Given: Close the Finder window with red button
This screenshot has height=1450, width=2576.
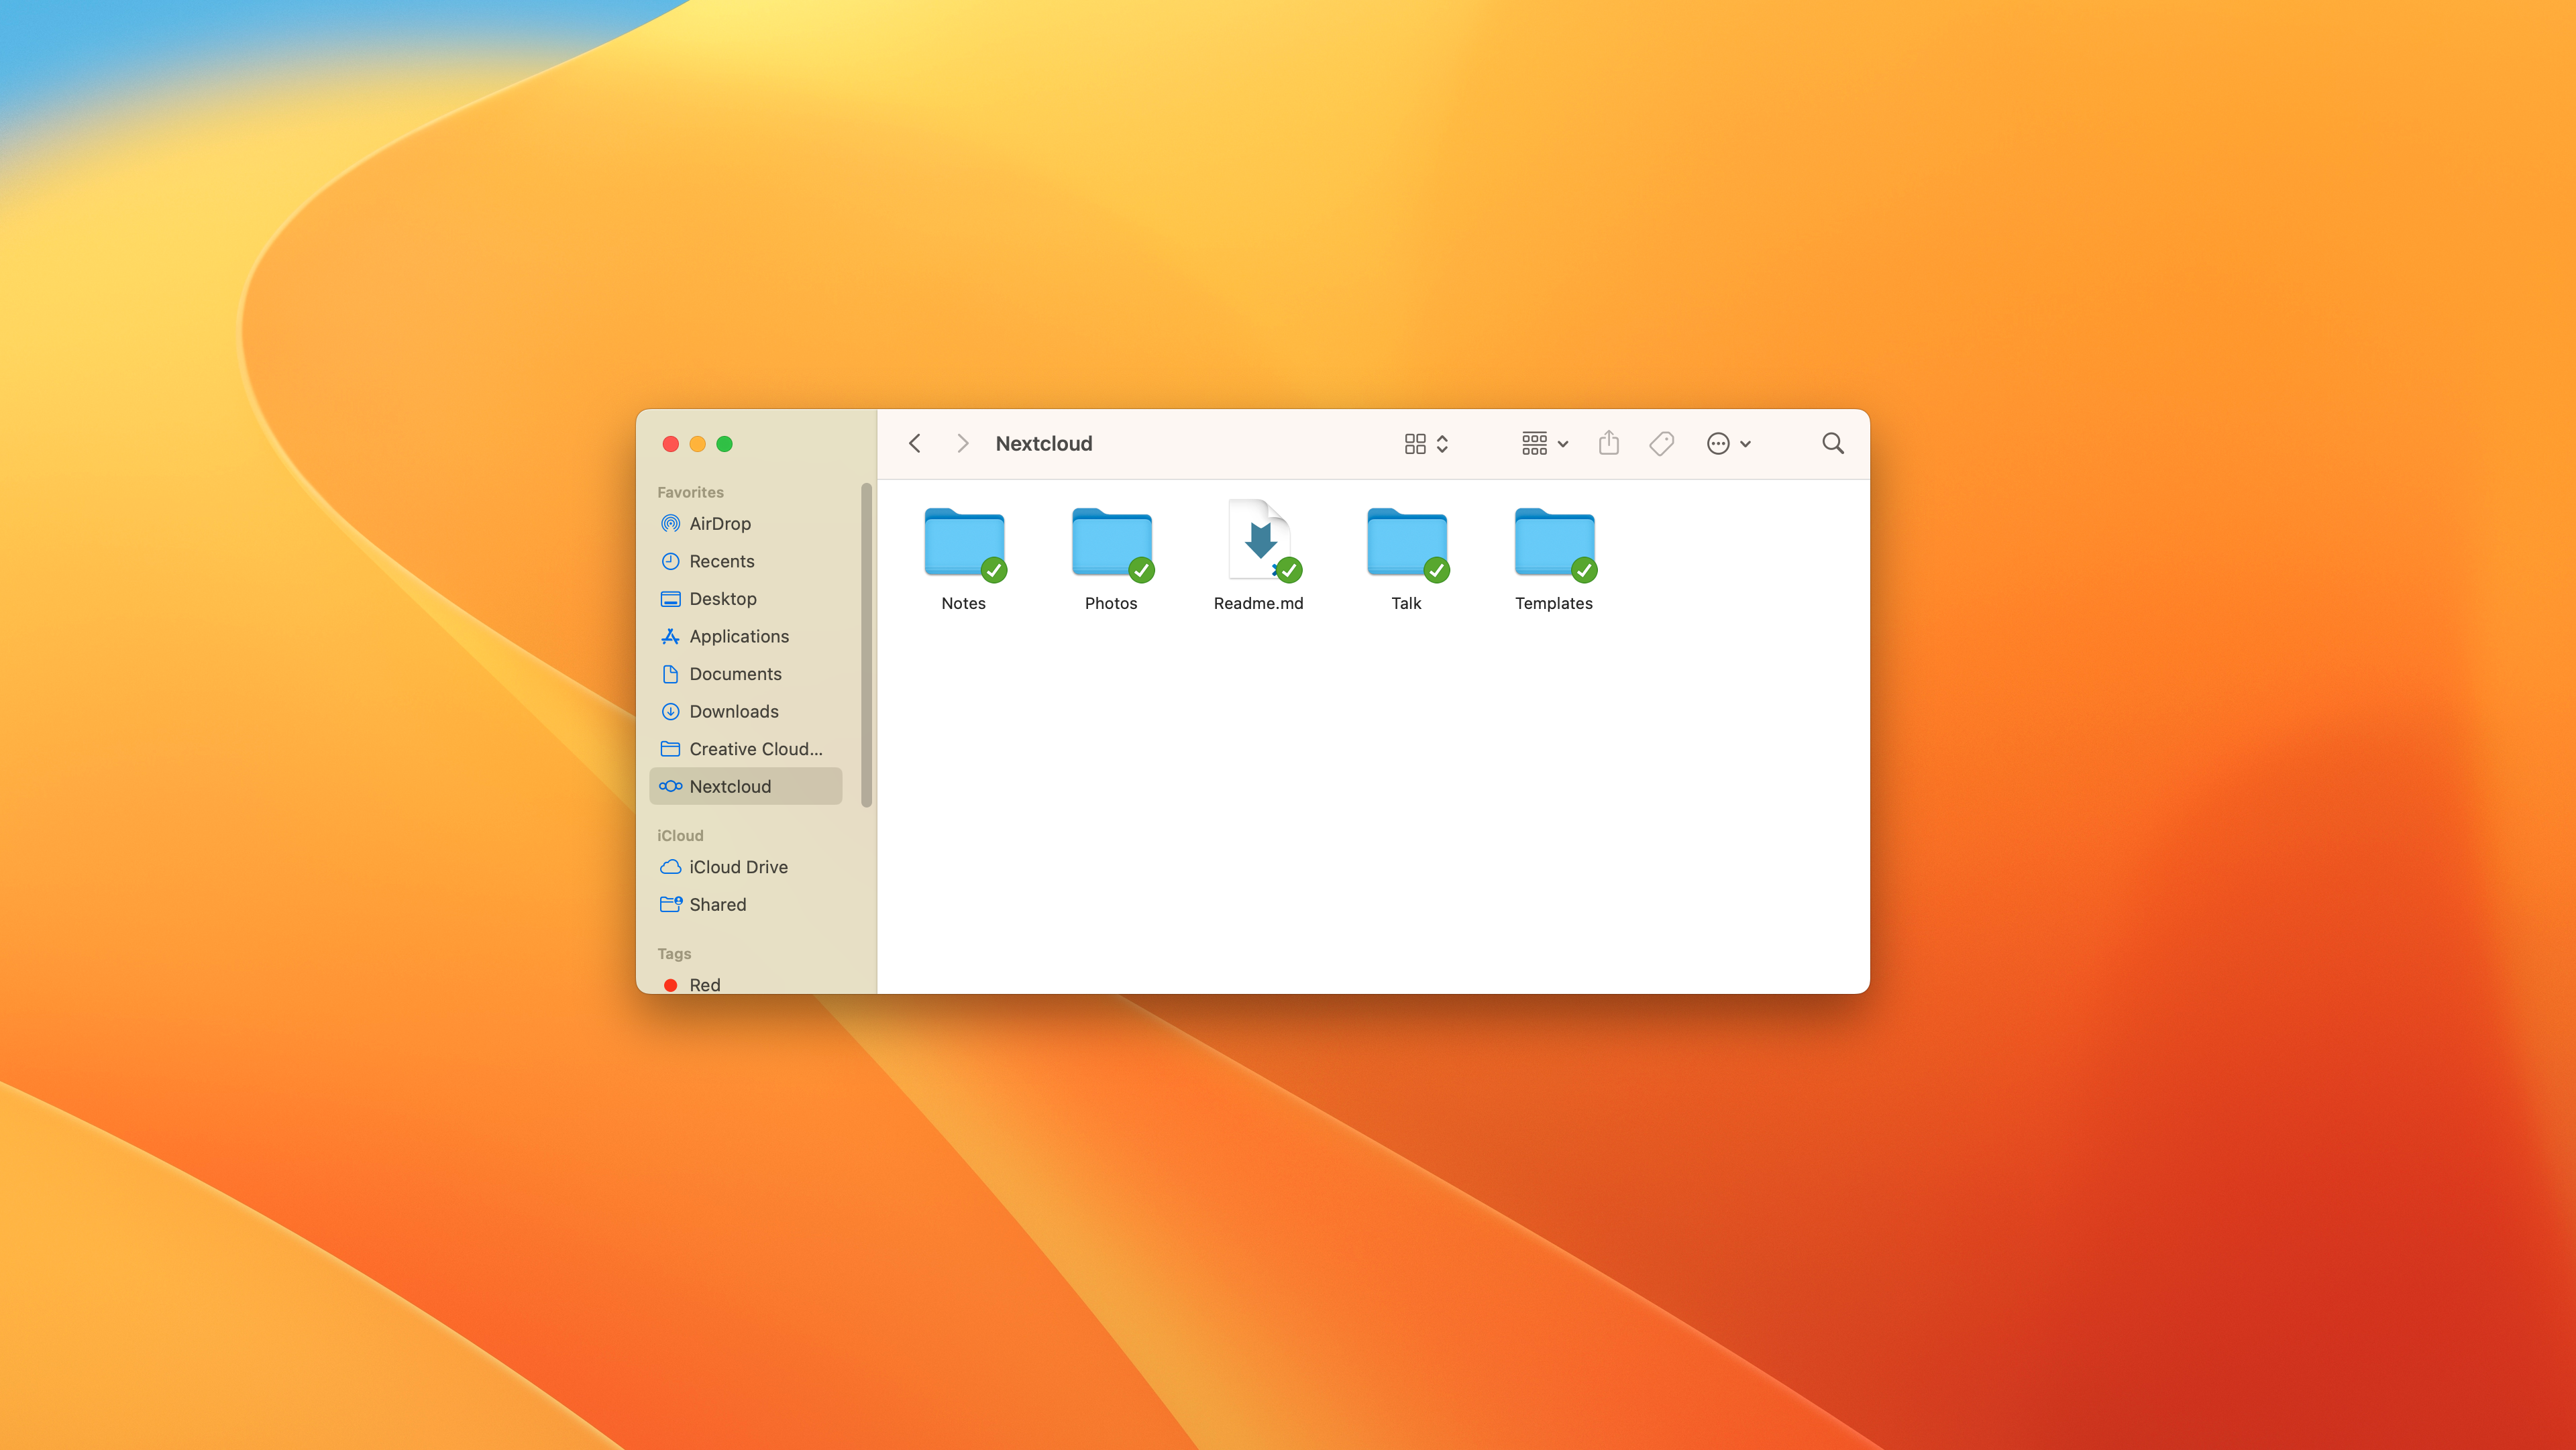Looking at the screenshot, I should coord(670,444).
